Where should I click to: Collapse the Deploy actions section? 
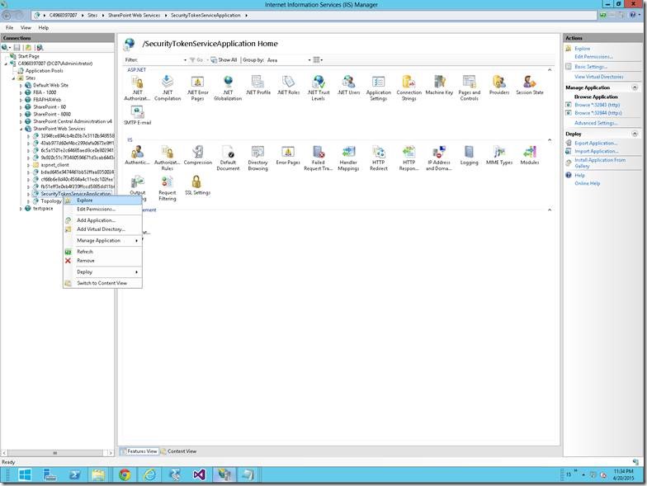click(635, 134)
